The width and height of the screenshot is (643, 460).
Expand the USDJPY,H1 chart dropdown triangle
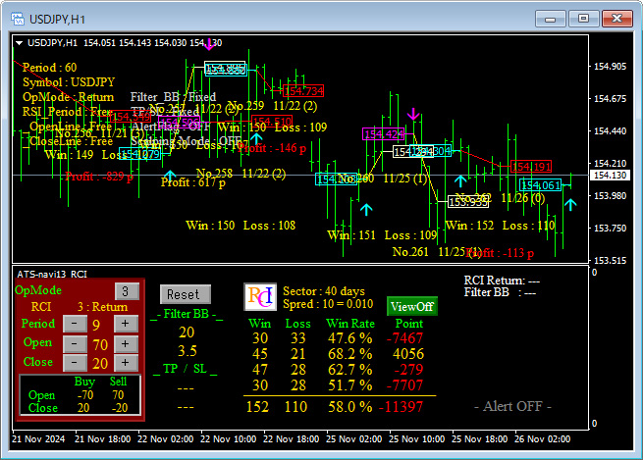pyautogui.click(x=19, y=42)
